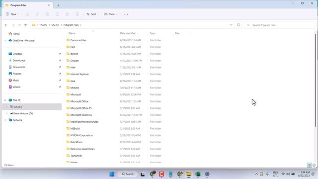Open the See more three-dots menu
The height and width of the screenshot is (179, 318).
click(x=126, y=14)
